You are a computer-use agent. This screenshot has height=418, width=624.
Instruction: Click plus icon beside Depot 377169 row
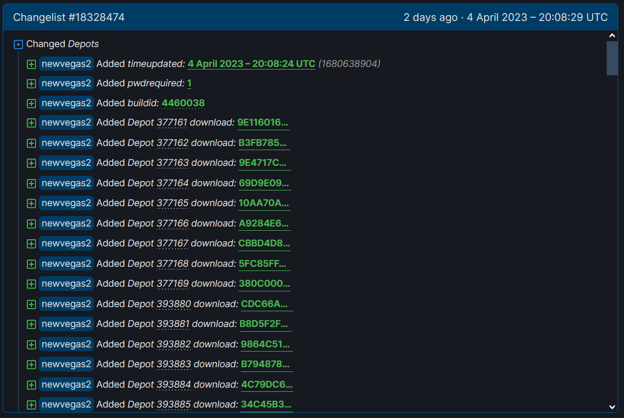[31, 284]
